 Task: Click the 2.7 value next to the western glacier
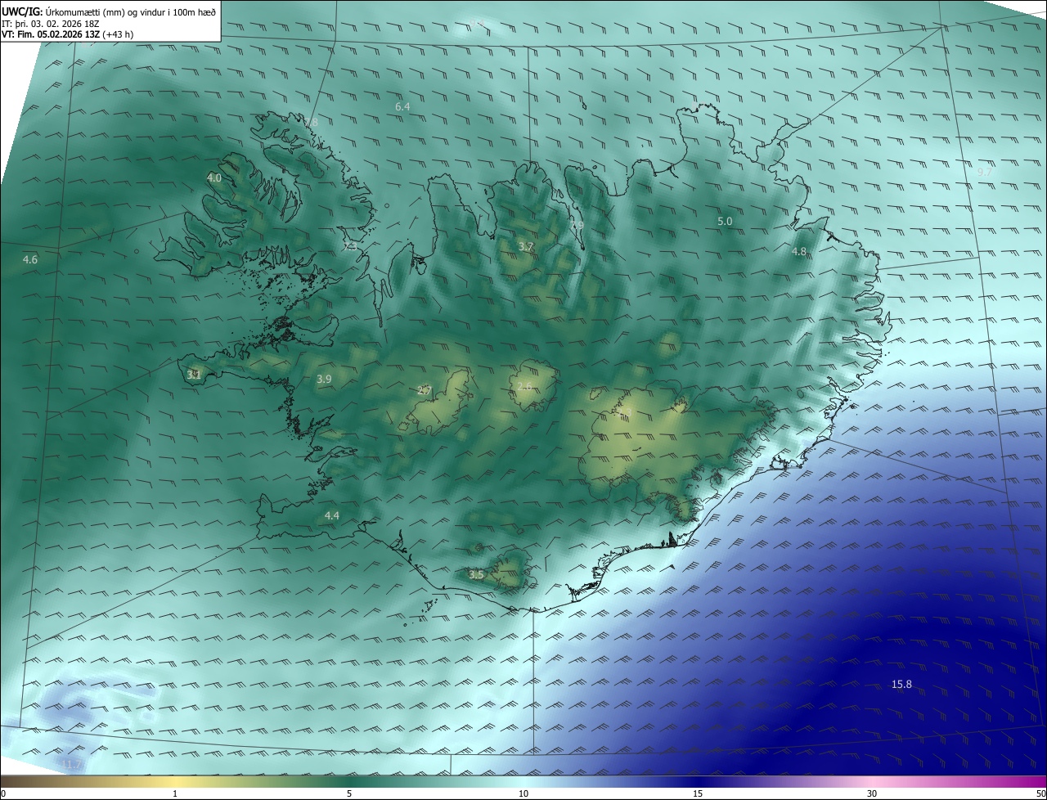pos(424,390)
